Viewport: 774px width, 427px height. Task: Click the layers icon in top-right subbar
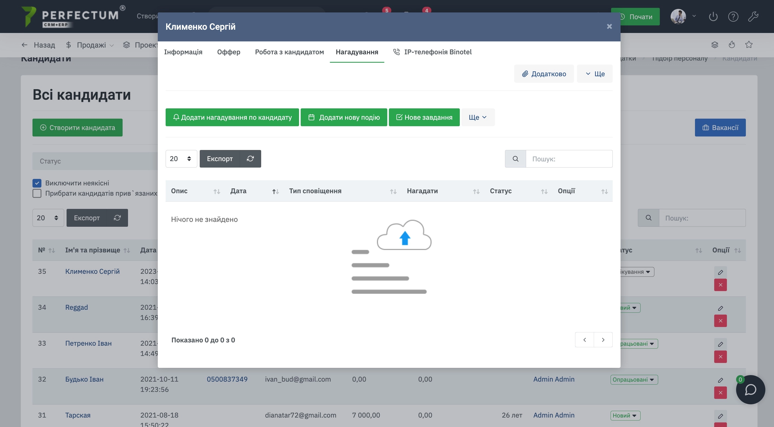715,45
